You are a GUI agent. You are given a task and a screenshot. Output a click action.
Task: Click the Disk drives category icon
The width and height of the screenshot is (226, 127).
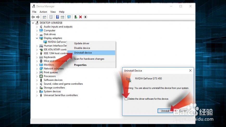(41, 34)
